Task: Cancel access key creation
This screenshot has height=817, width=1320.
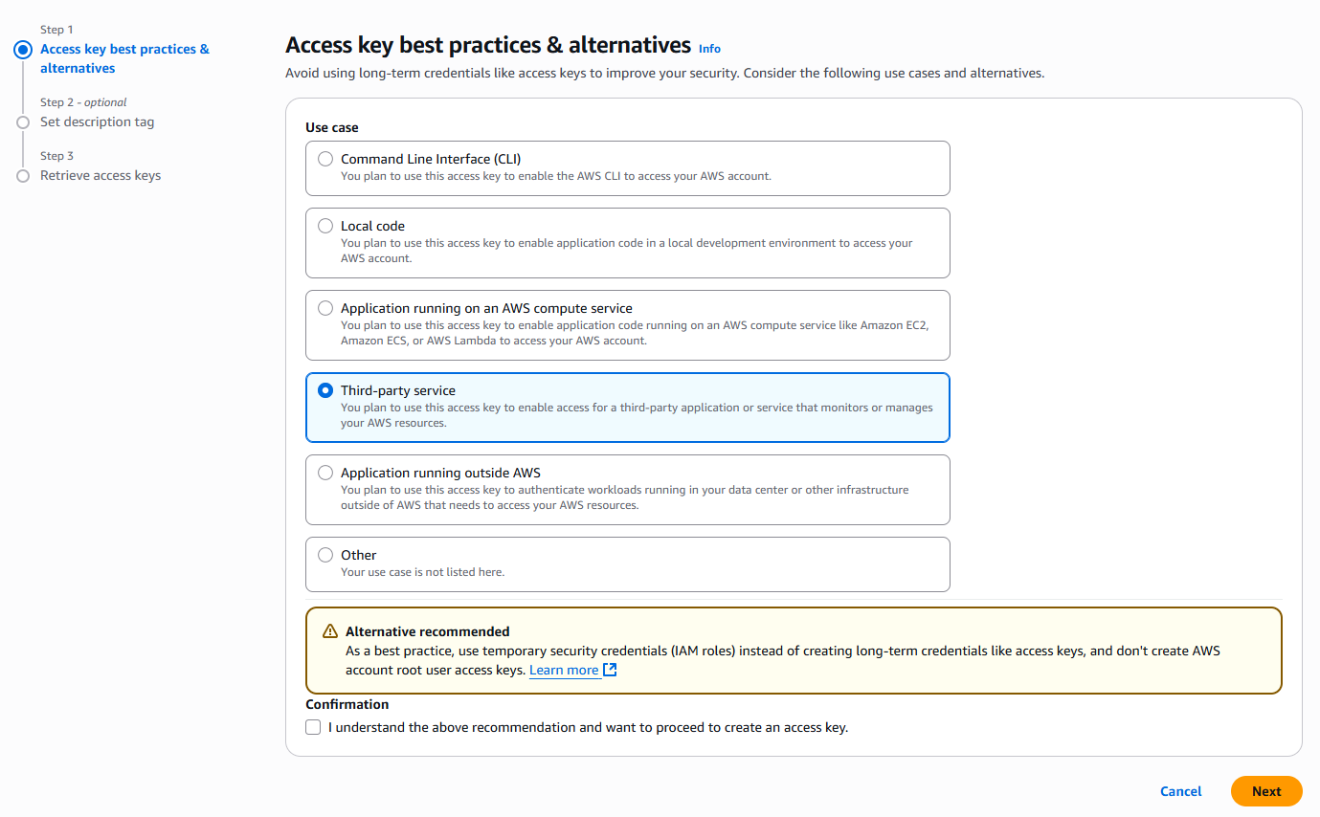Action: 1180,791
